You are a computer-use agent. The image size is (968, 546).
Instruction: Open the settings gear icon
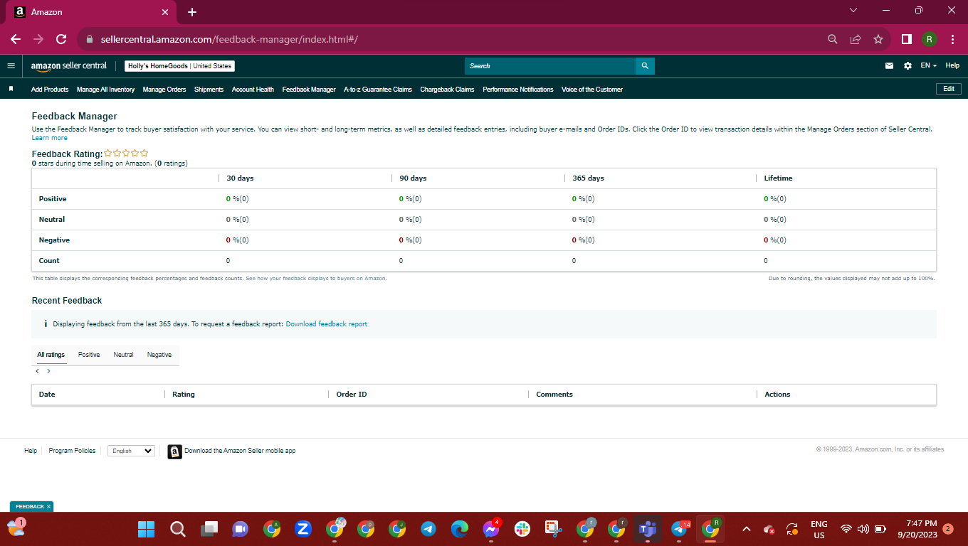[907, 65]
